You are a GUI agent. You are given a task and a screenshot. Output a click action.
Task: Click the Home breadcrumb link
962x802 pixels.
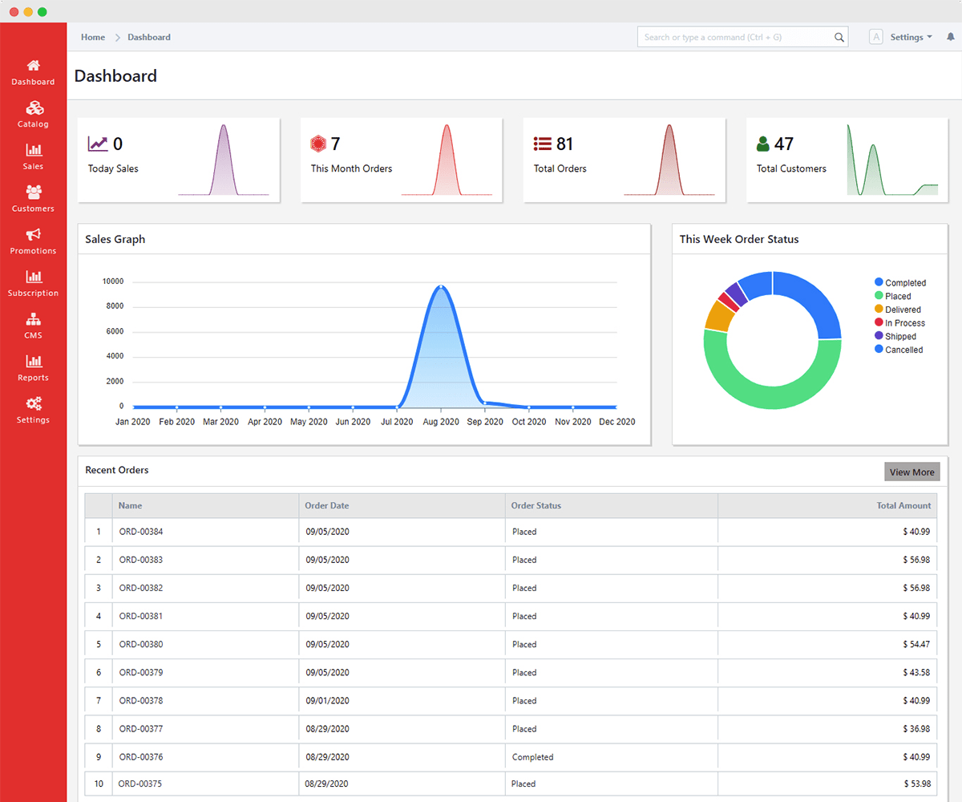(93, 37)
